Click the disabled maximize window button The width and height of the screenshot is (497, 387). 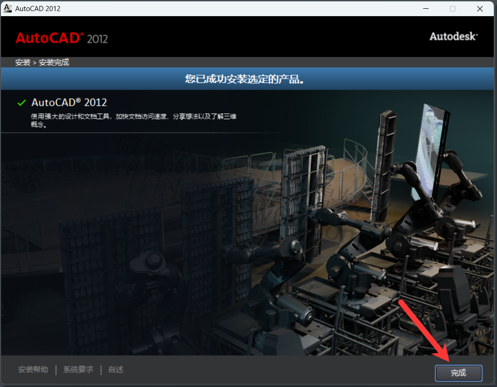[x=453, y=8]
